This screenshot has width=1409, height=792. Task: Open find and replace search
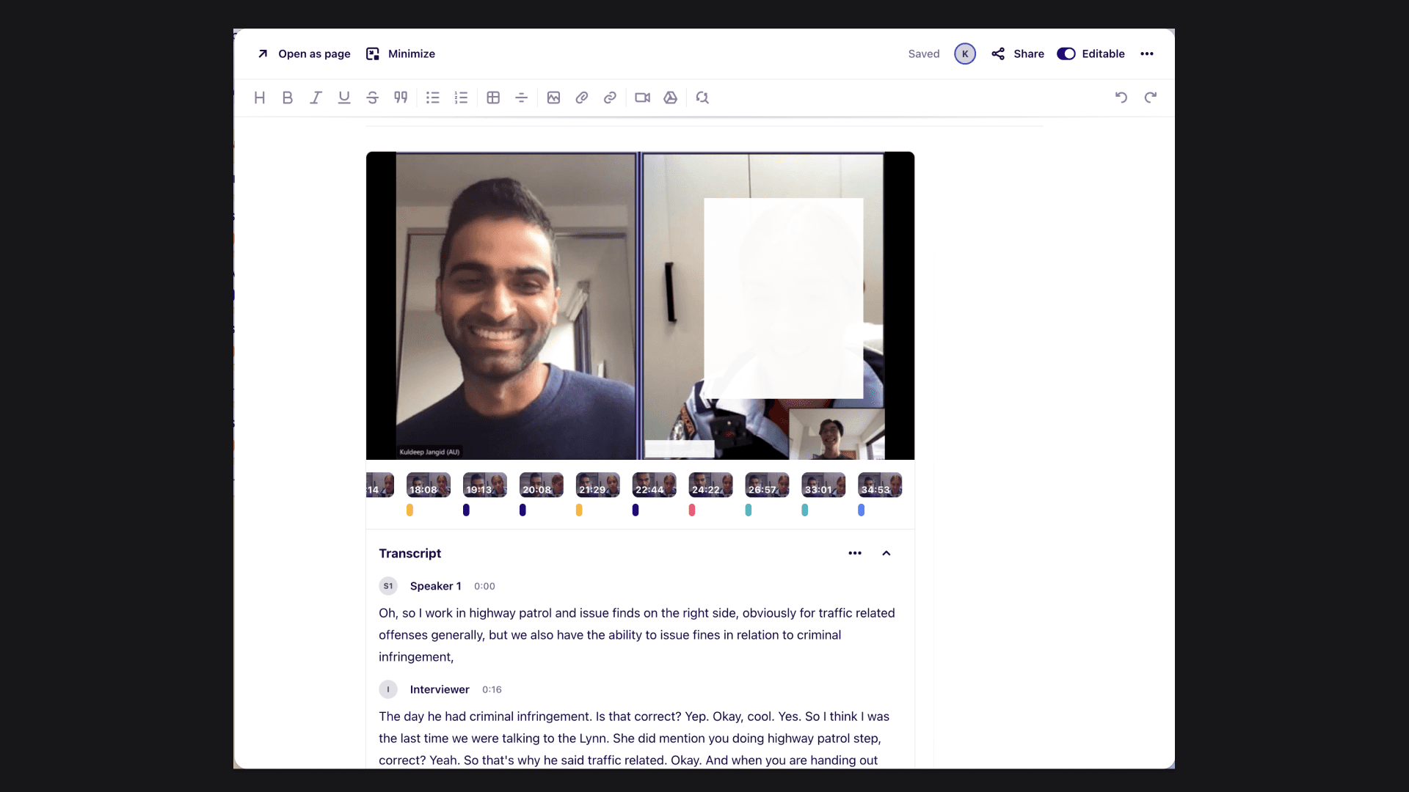(702, 98)
